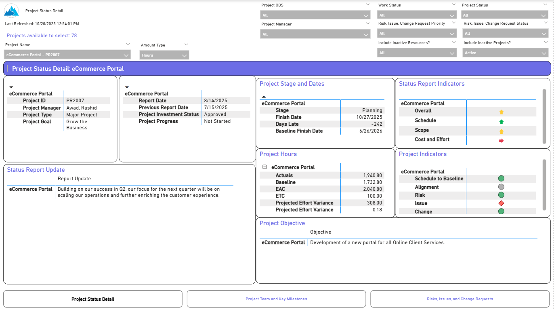Click the yellow Scope status arrow

502,131
